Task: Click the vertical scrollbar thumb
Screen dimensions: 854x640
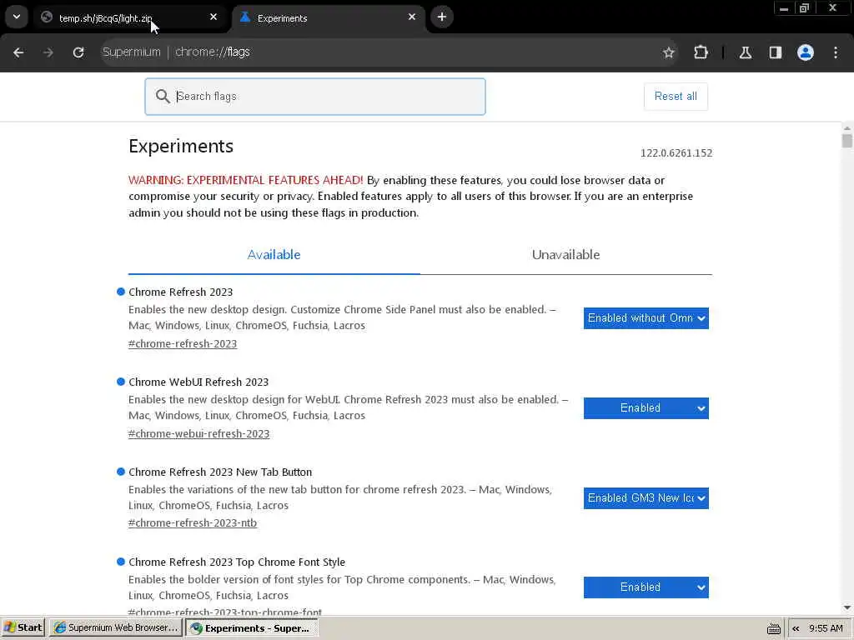Action: [847, 141]
